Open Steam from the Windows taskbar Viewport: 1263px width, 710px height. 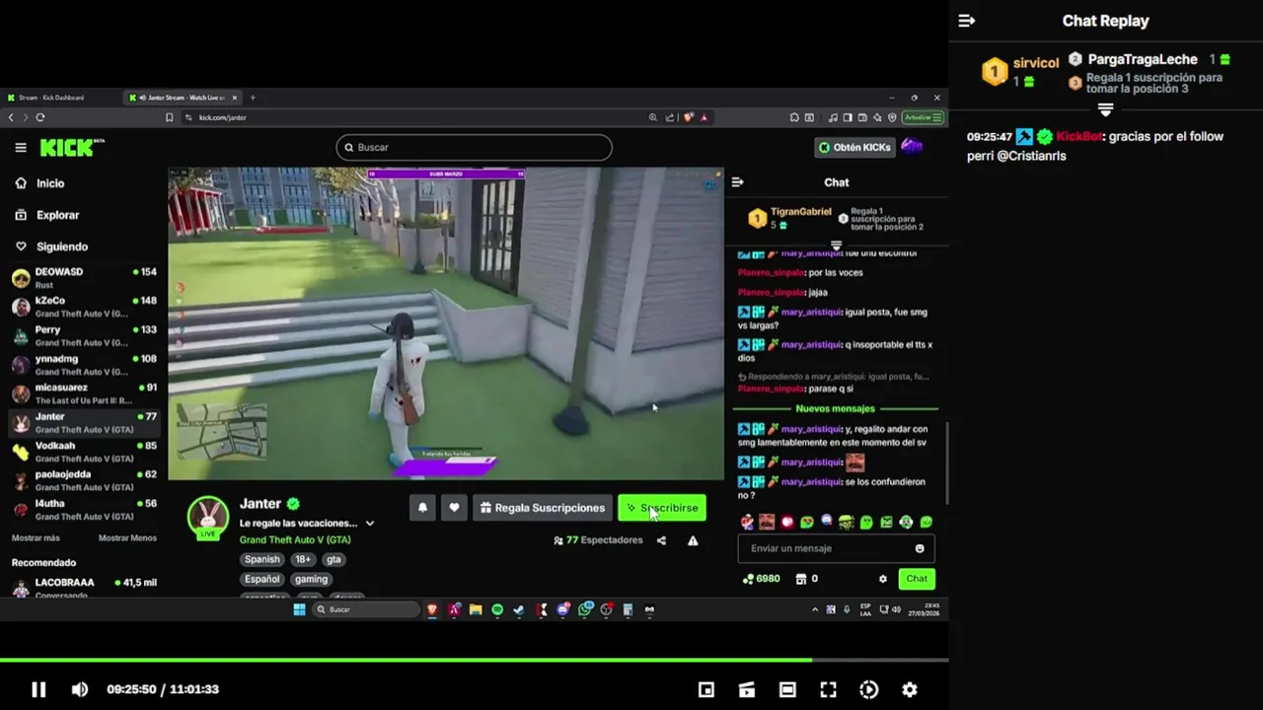pos(519,609)
